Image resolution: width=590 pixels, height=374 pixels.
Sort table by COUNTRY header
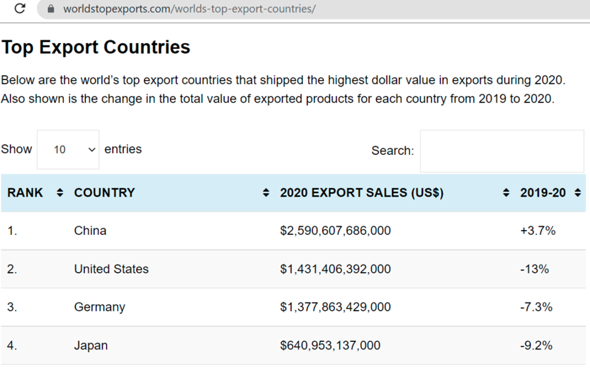[x=104, y=193]
